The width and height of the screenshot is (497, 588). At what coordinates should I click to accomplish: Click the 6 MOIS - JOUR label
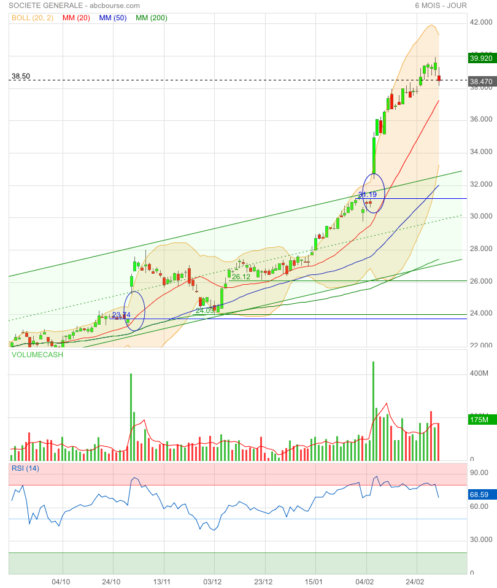point(441,6)
